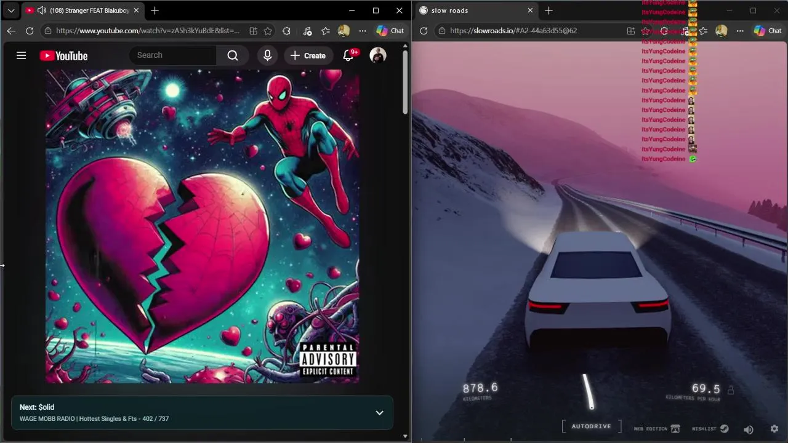Open Copilot Chat in the YouTube window
The height and width of the screenshot is (443, 788).
click(390, 31)
